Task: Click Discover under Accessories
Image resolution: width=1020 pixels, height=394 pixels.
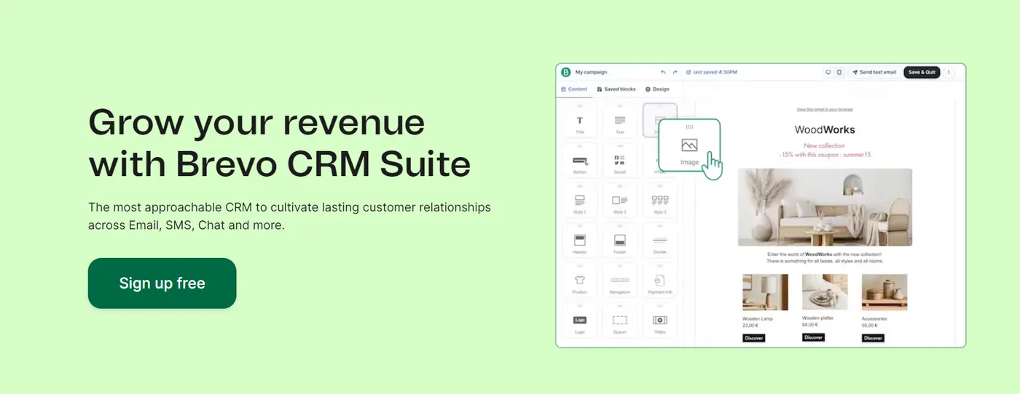Action: [x=873, y=338]
